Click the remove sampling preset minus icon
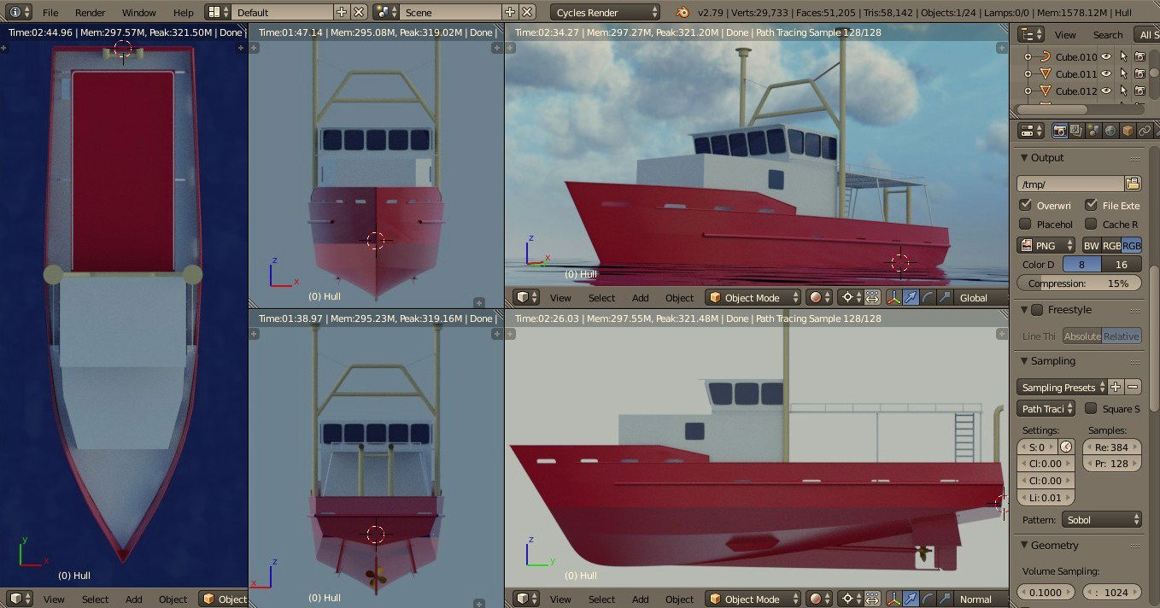 tap(1133, 387)
